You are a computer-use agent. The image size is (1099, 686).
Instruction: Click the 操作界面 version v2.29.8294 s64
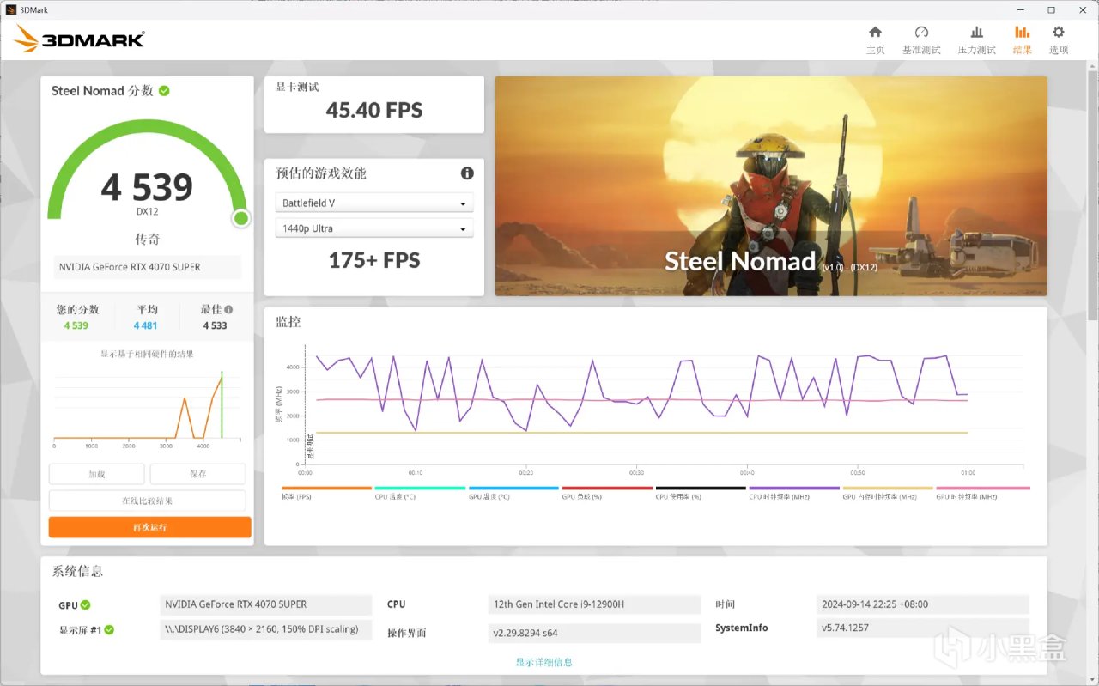point(594,633)
